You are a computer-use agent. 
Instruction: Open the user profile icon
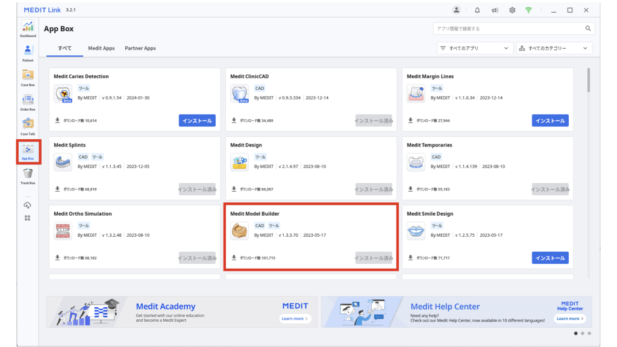[x=457, y=10]
